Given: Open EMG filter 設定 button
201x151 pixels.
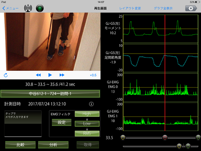Looking at the screenshot, I should point(62,122).
